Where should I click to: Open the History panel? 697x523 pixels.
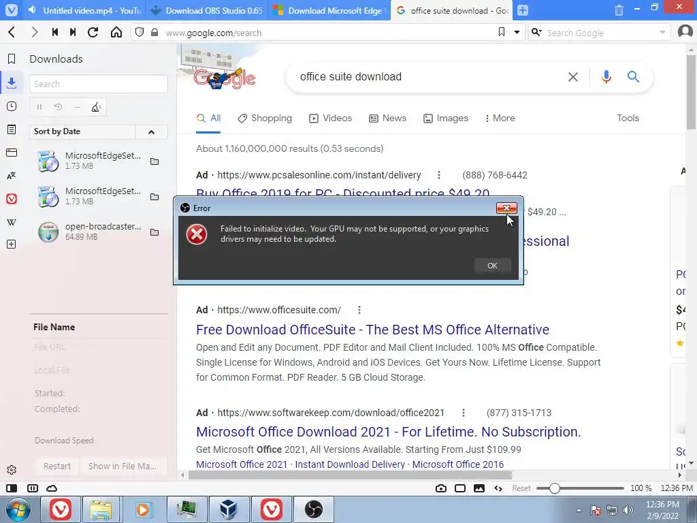(x=12, y=106)
